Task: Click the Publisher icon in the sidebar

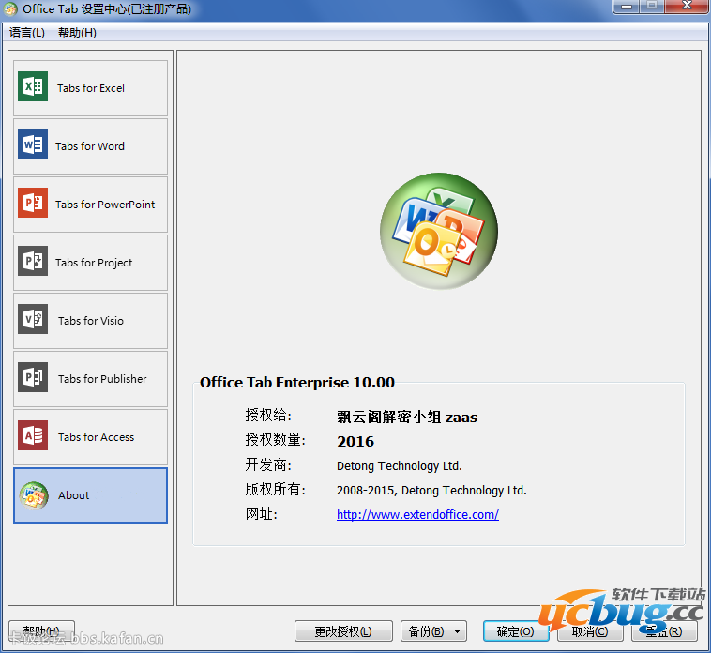Action: coord(33,377)
